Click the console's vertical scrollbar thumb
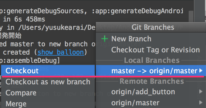The image size is (206, 108). (x=191, y=17)
